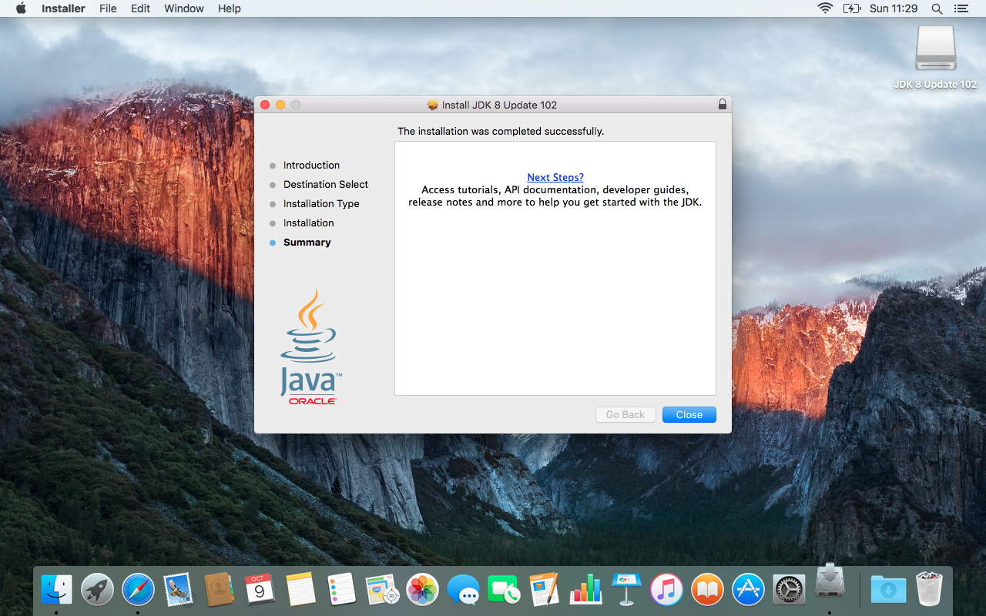The width and height of the screenshot is (986, 616).
Task: Open Safari from the Dock
Action: [138, 589]
